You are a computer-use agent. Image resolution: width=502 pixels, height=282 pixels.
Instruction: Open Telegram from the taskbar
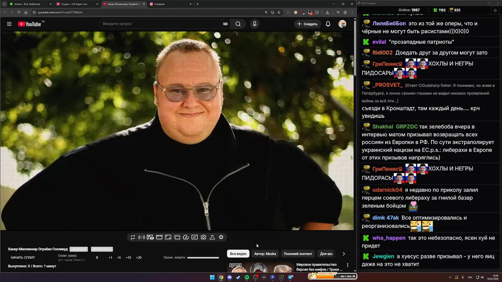290,277
